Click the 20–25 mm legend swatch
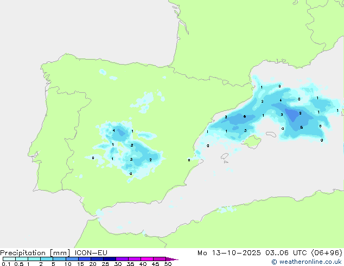Viewport: 344px width, 266px height. tap(97, 259)
